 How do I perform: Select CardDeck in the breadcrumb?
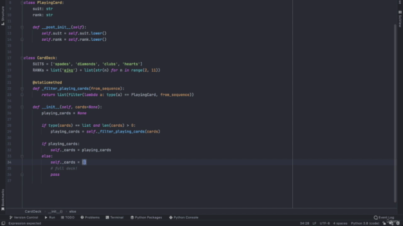(x=33, y=212)
